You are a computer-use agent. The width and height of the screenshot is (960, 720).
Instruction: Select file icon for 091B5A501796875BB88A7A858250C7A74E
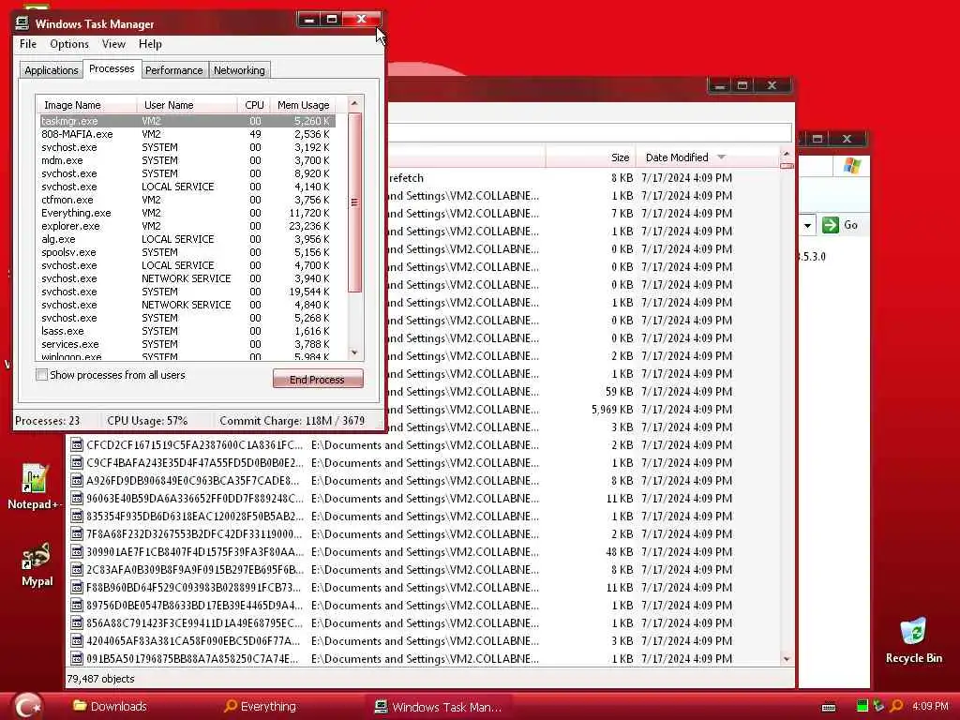tap(77, 658)
